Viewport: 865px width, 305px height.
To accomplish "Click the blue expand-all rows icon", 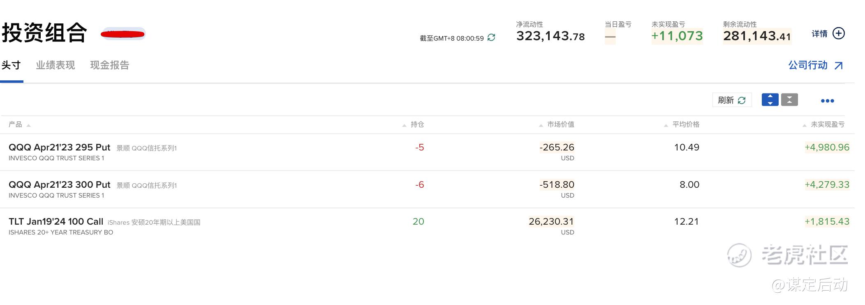I will click(x=770, y=100).
